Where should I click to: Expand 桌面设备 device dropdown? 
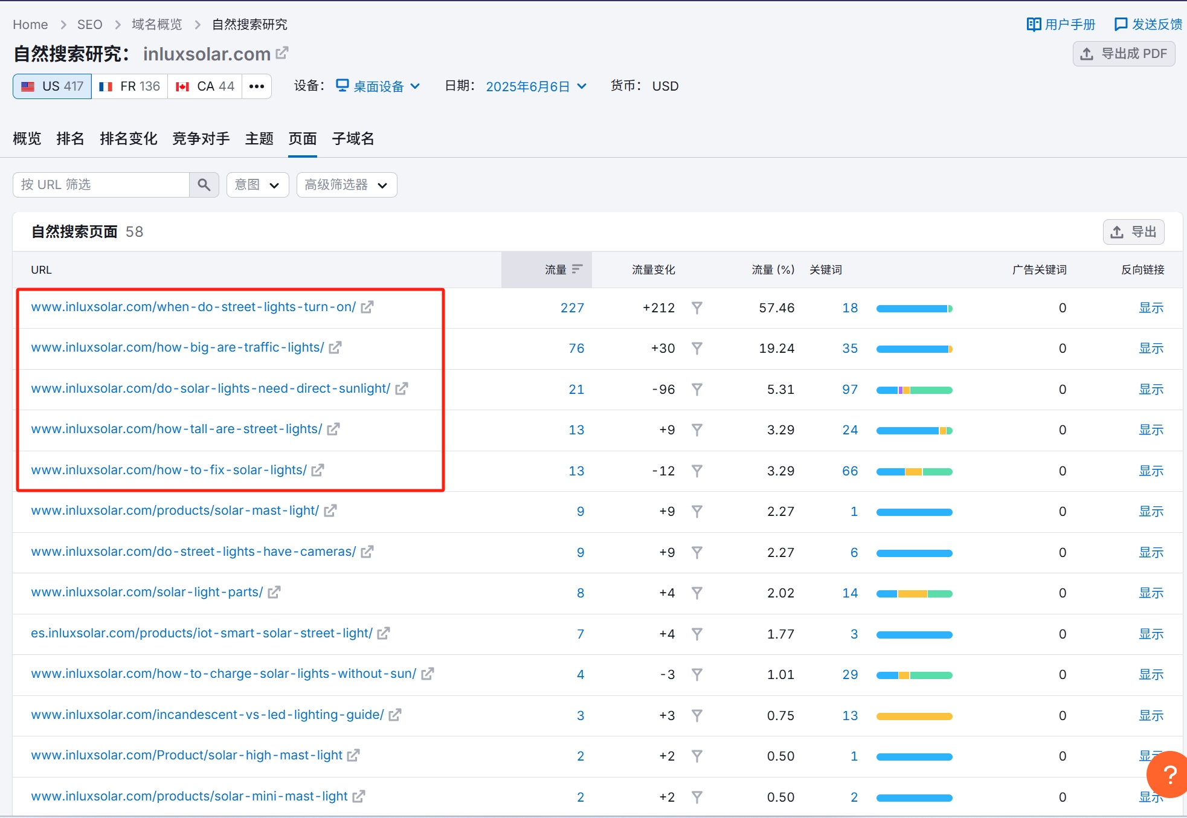[378, 86]
